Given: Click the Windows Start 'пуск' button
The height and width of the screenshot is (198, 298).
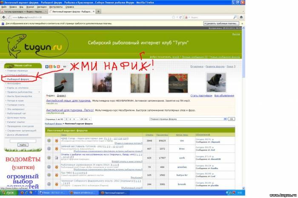Looking at the screenshot, I should point(9,193).
